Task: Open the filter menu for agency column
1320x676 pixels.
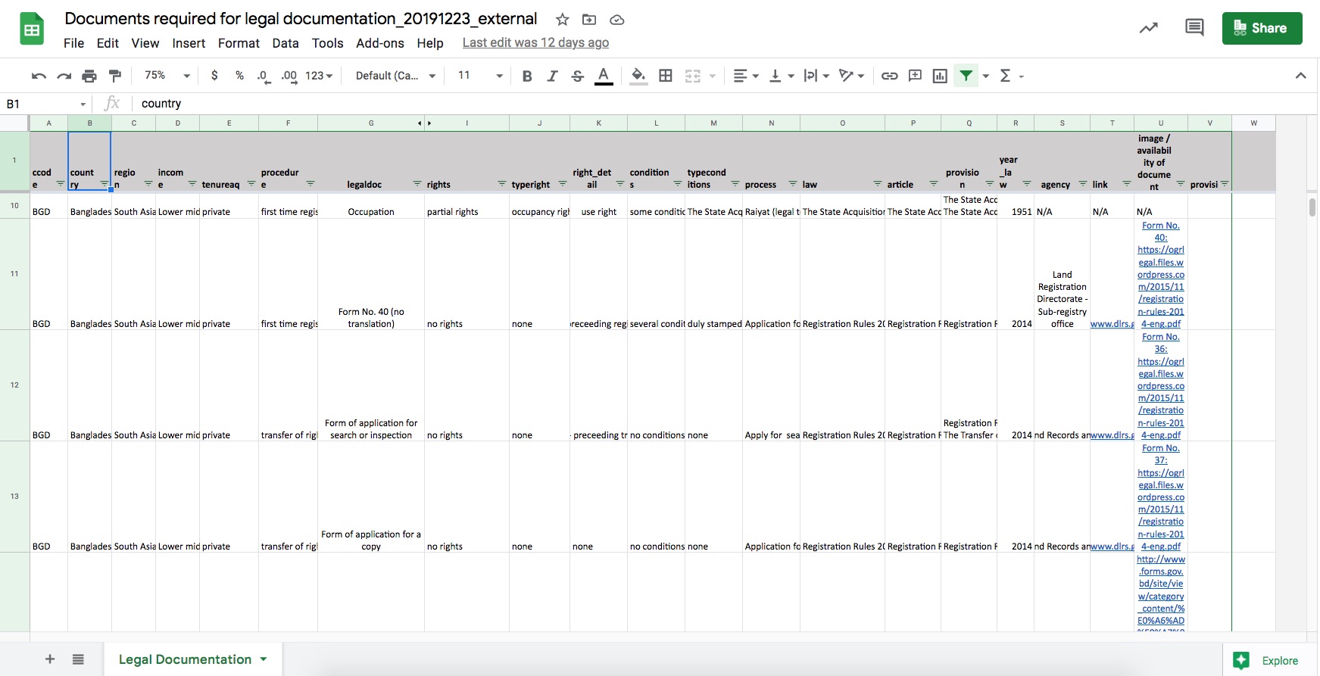Action: point(1082,184)
